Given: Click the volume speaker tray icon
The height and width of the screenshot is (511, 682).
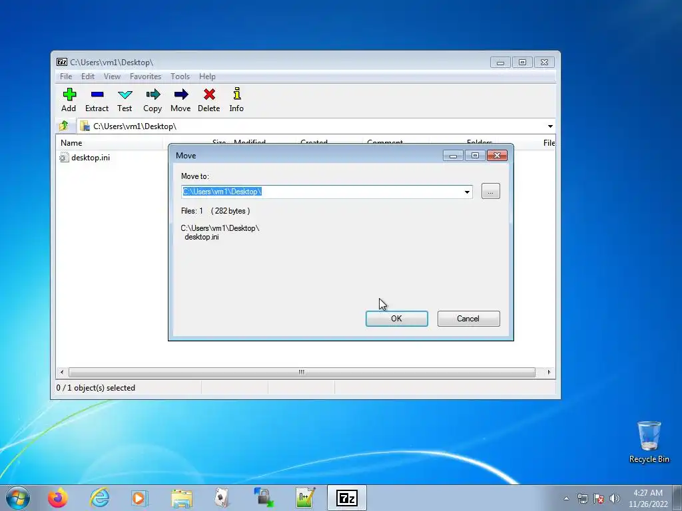Looking at the screenshot, I should [615, 498].
